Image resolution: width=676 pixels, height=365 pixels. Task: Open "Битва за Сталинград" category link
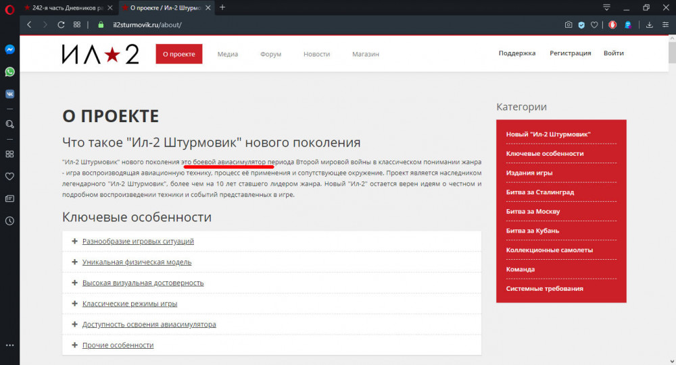pyautogui.click(x=542, y=192)
